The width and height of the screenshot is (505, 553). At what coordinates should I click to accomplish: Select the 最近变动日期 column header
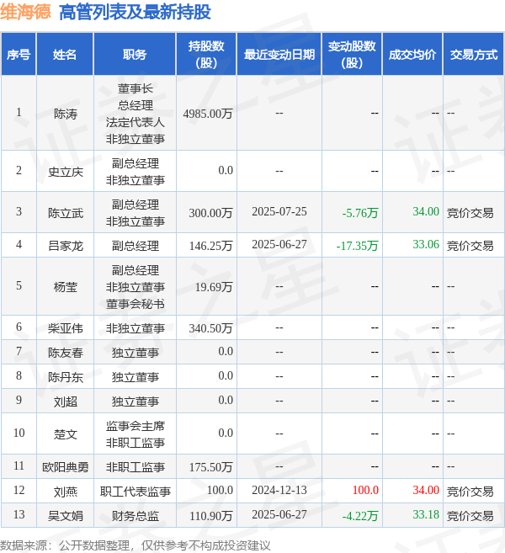[279, 55]
